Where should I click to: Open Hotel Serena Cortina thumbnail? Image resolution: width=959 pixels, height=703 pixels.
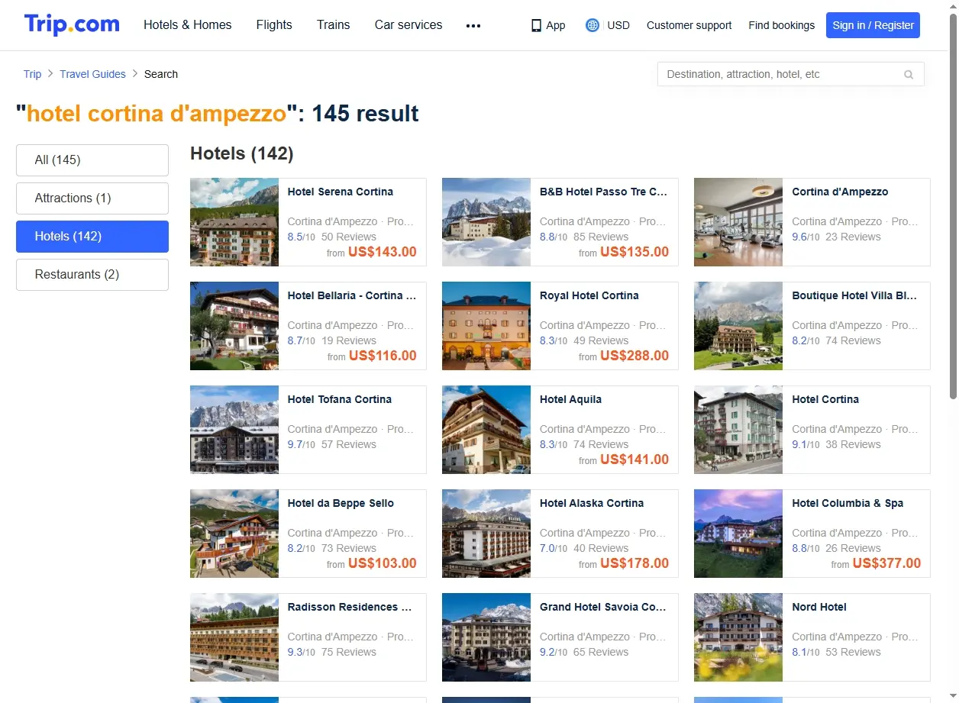click(234, 222)
